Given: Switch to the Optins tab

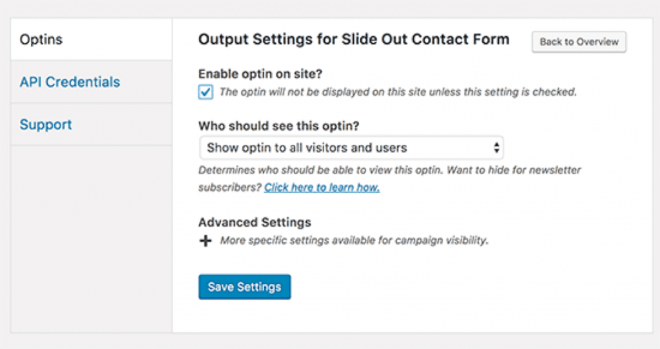Looking at the screenshot, I should tap(91, 39).
